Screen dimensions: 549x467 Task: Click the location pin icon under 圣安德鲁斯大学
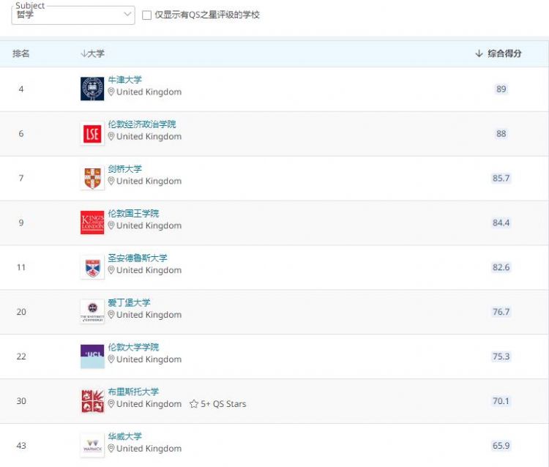(x=111, y=270)
